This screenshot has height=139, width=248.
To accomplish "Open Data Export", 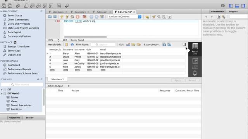I will click(14, 32).
